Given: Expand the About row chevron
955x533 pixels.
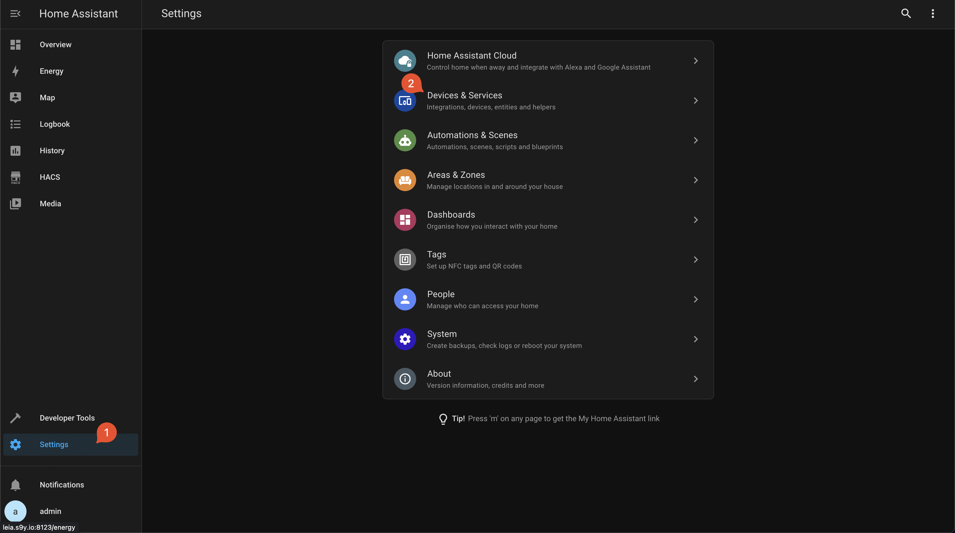Looking at the screenshot, I should coord(696,379).
